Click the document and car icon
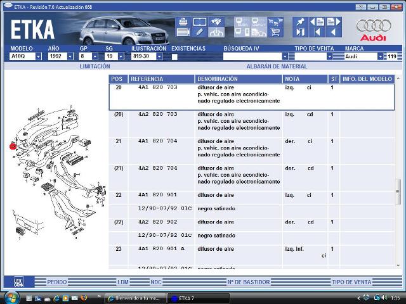Viewport: 406px width, 304px height. pyautogui.click(x=259, y=32)
